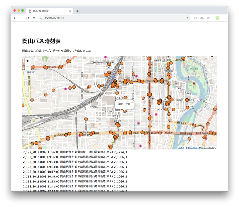Open Chrome three-dot menu
The image size is (239, 207).
click(x=224, y=18)
